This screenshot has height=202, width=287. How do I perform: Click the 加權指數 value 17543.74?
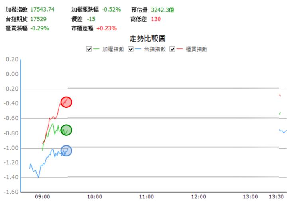(x=43, y=9)
